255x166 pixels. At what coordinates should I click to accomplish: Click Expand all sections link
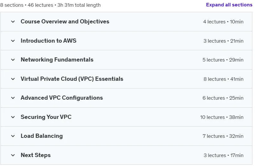229,5
